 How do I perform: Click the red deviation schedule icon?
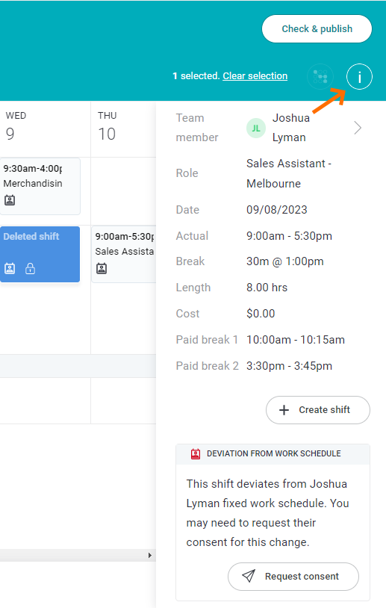tap(196, 453)
